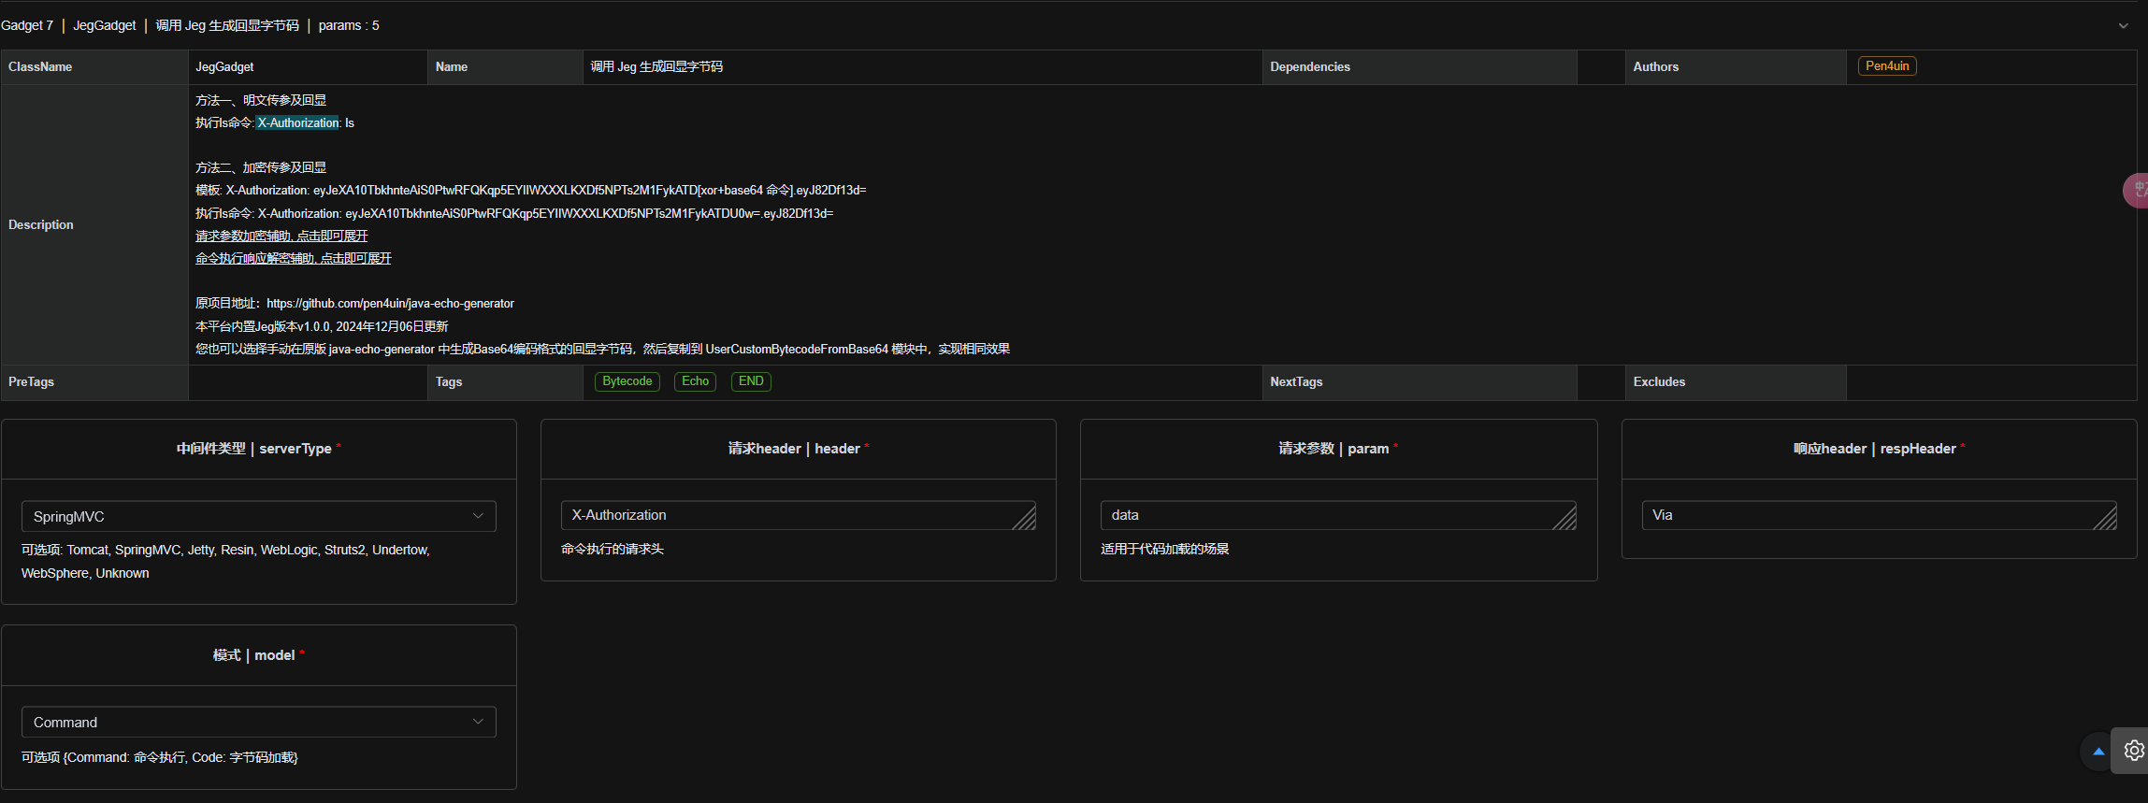
Task: Click the respHeader textarea resize handle
Action: (2106, 519)
